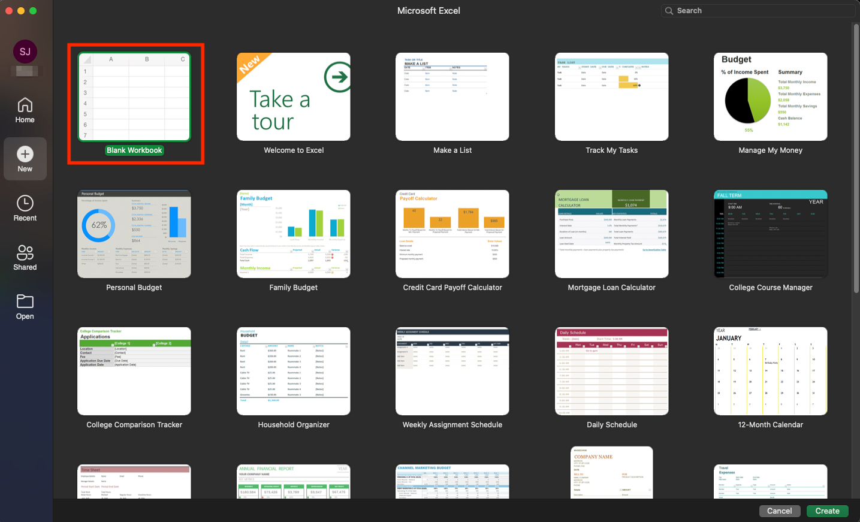Click the 12-Month Calendar caption
The height and width of the screenshot is (522, 860).
pos(771,425)
